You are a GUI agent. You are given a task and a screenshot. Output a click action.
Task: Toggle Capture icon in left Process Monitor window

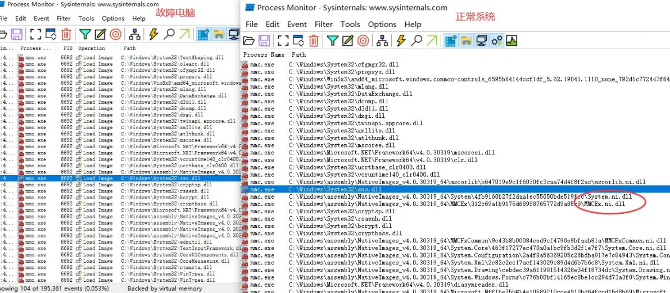point(35,34)
